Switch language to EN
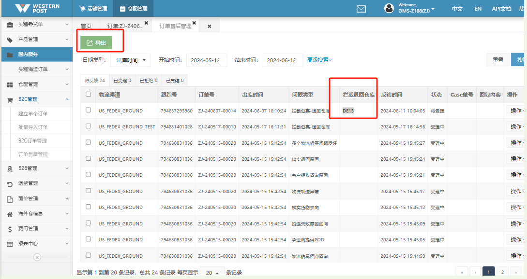527x279 pixels. (478, 9)
